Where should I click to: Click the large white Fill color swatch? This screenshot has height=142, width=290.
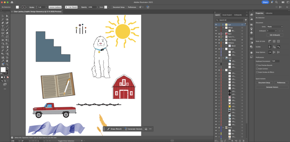pyautogui.click(x=3, y=69)
